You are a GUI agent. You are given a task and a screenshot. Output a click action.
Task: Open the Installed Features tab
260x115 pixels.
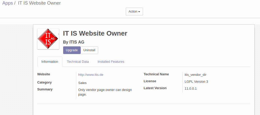[111, 62]
